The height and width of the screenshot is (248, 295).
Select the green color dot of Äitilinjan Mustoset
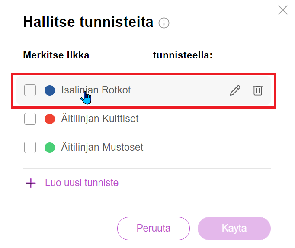50,147
